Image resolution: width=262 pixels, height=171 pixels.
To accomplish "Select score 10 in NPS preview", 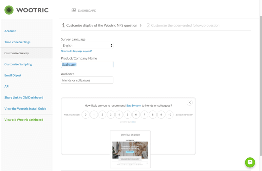I will click(169, 115).
